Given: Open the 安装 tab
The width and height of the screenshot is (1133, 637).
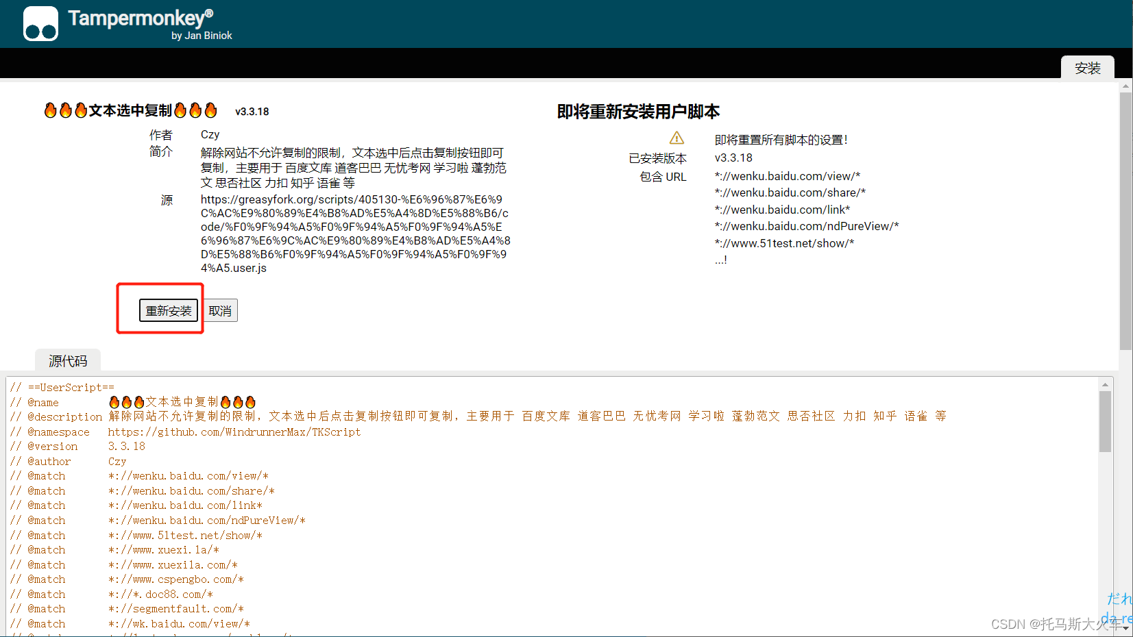Looking at the screenshot, I should [x=1087, y=68].
